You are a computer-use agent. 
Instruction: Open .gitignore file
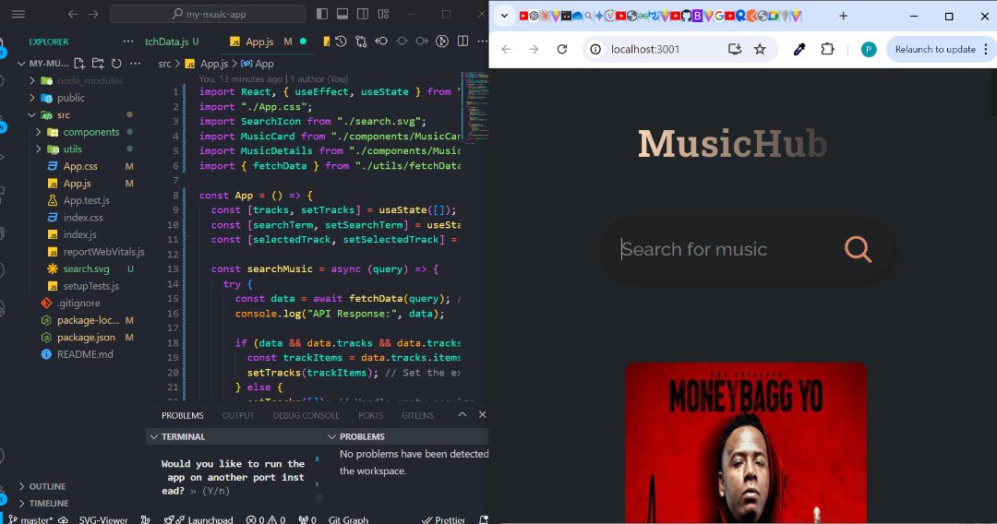(x=78, y=304)
